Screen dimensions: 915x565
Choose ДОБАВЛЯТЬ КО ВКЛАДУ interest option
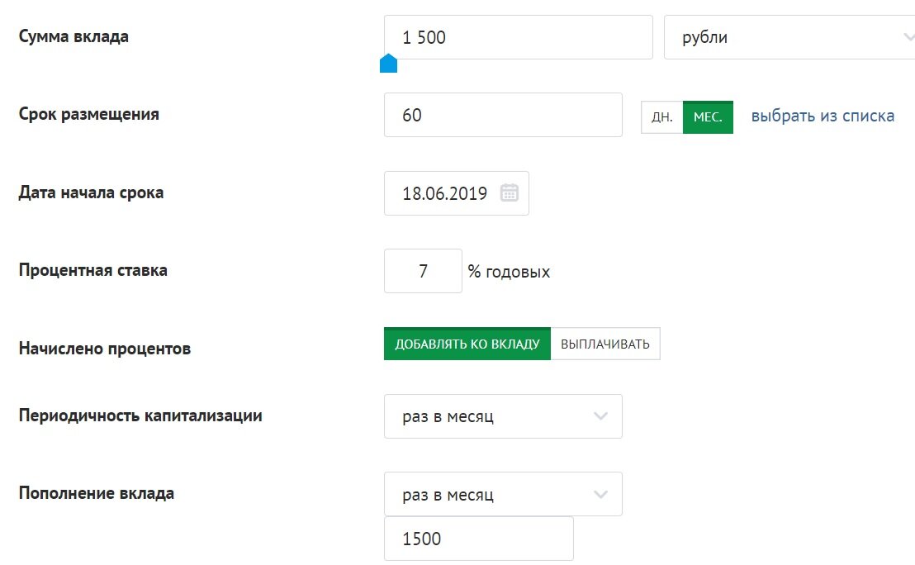tap(467, 344)
